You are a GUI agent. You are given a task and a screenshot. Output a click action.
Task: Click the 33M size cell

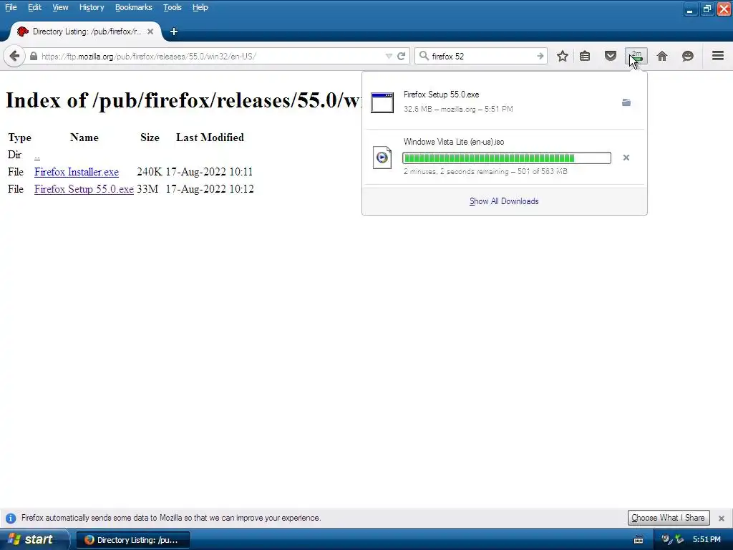[147, 189]
